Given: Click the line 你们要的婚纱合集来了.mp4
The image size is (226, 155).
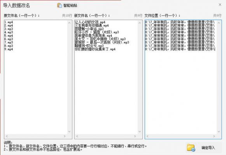Looking at the screenshot, I should pyautogui.click(x=95, y=49).
